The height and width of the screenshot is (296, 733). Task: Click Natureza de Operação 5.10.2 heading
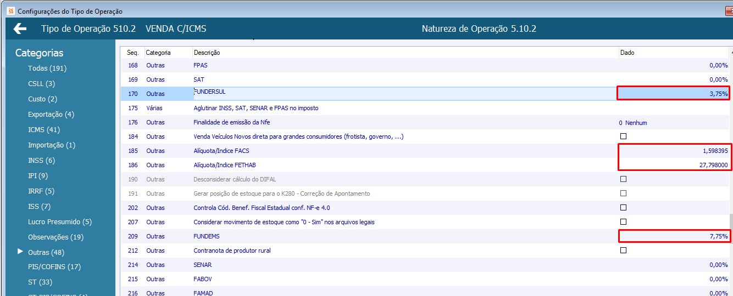(x=479, y=29)
